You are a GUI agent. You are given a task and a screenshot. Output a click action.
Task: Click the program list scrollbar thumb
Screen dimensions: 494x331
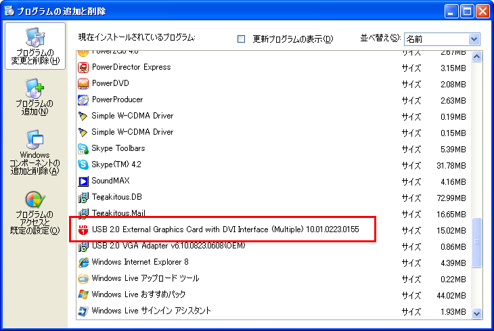[476, 242]
